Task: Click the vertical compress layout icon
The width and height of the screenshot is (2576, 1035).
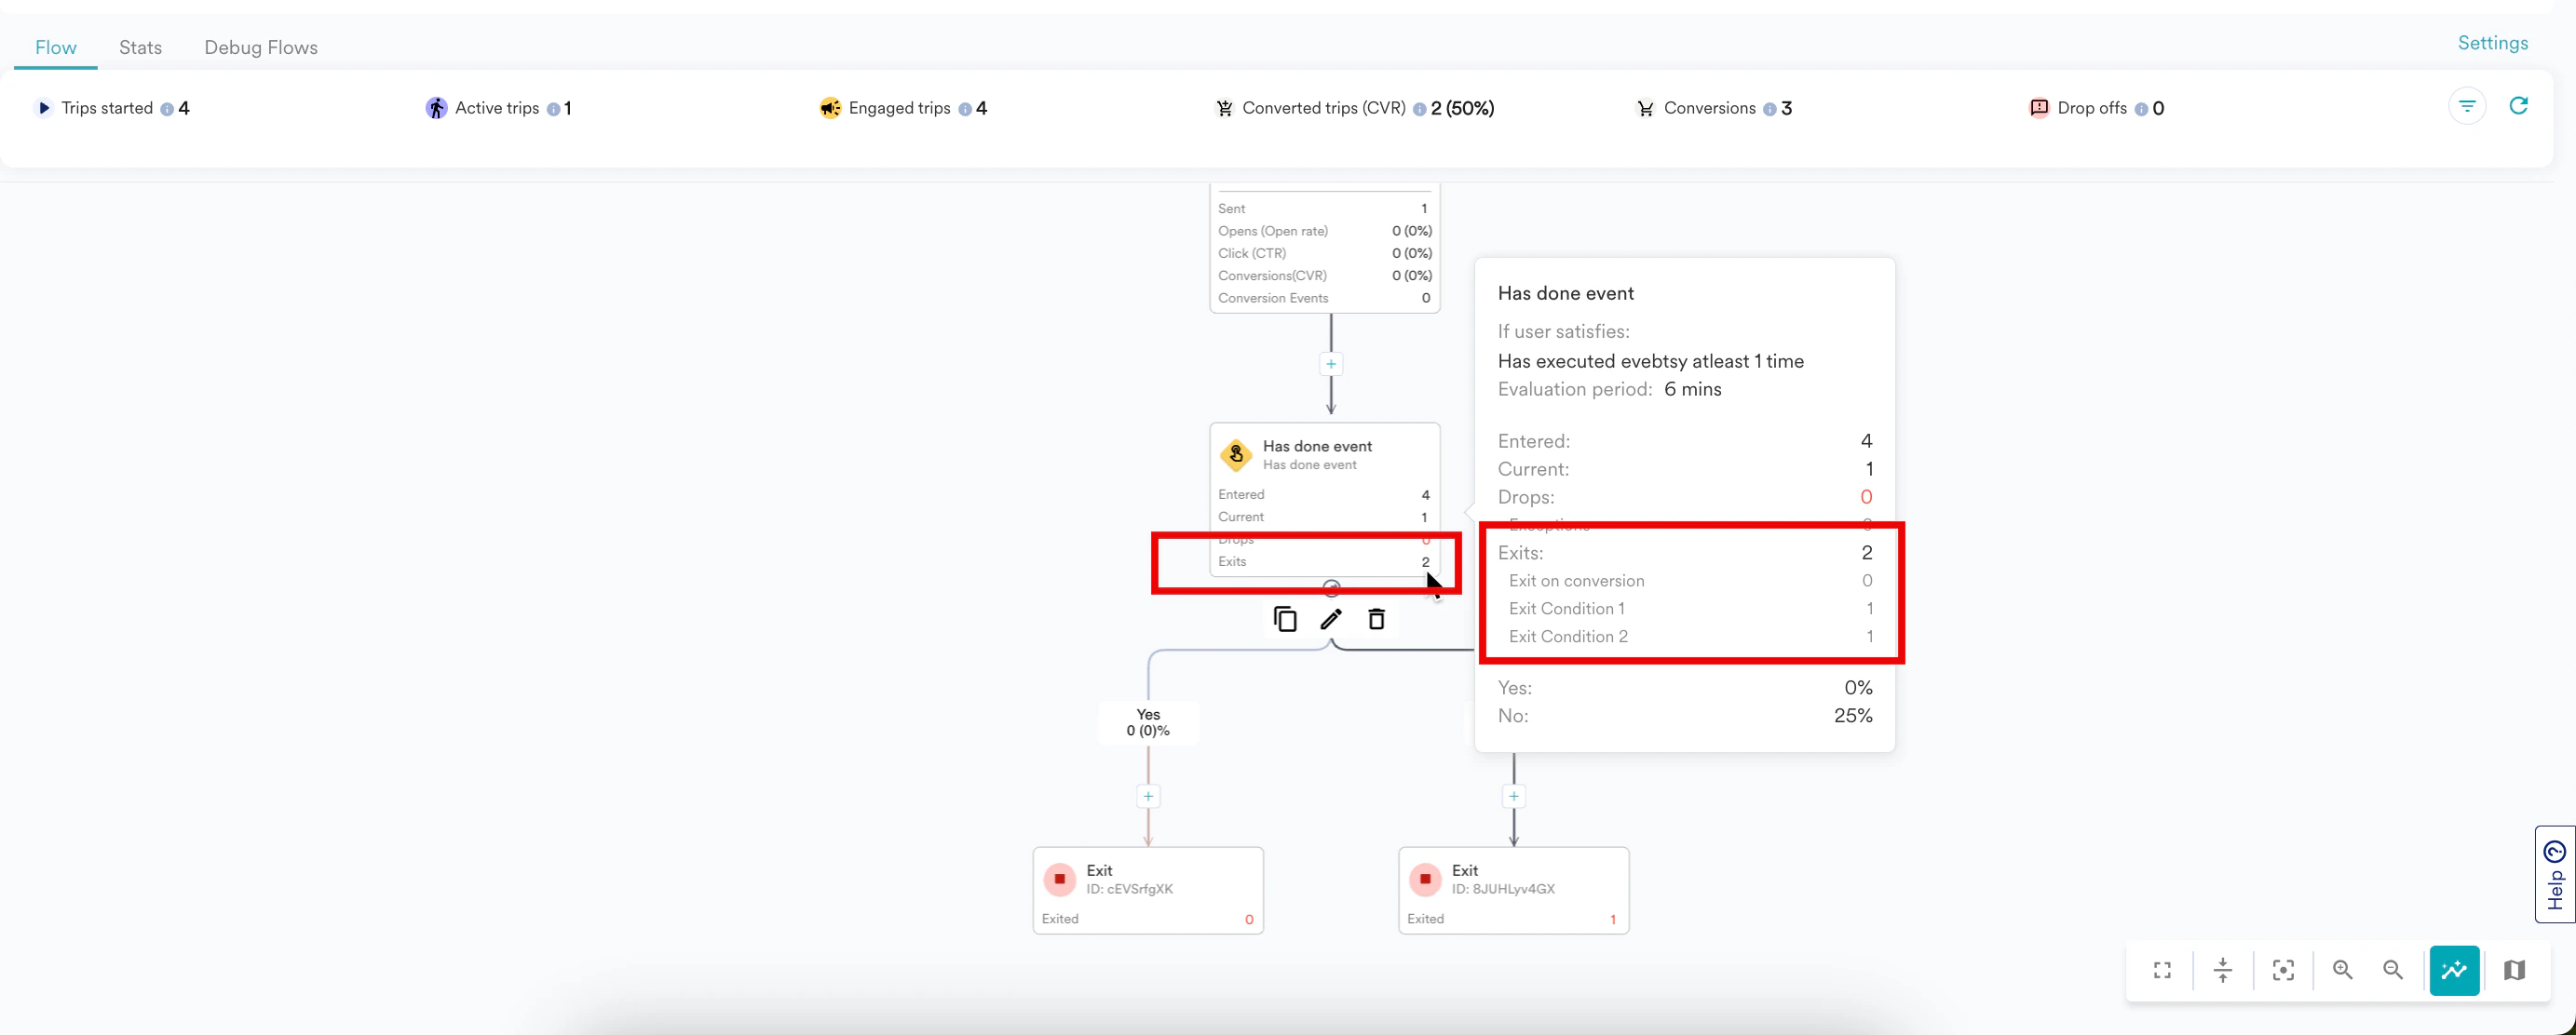Action: coord(2222,970)
